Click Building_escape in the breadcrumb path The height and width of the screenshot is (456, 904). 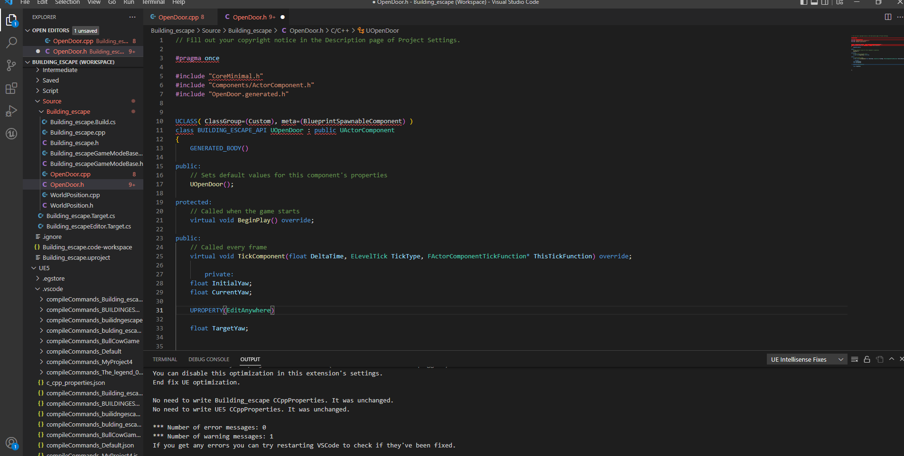[172, 30]
